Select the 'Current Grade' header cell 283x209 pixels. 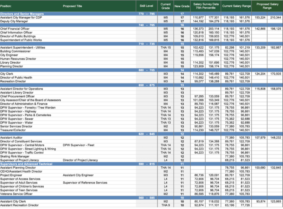[x=166, y=6]
